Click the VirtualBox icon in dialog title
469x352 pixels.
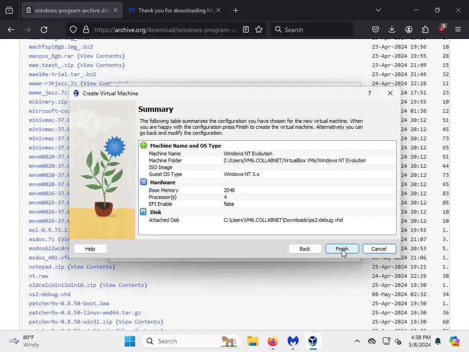pyautogui.click(x=76, y=93)
